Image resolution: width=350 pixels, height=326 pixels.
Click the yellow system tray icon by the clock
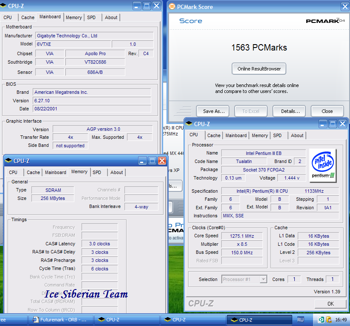[x=329, y=320]
